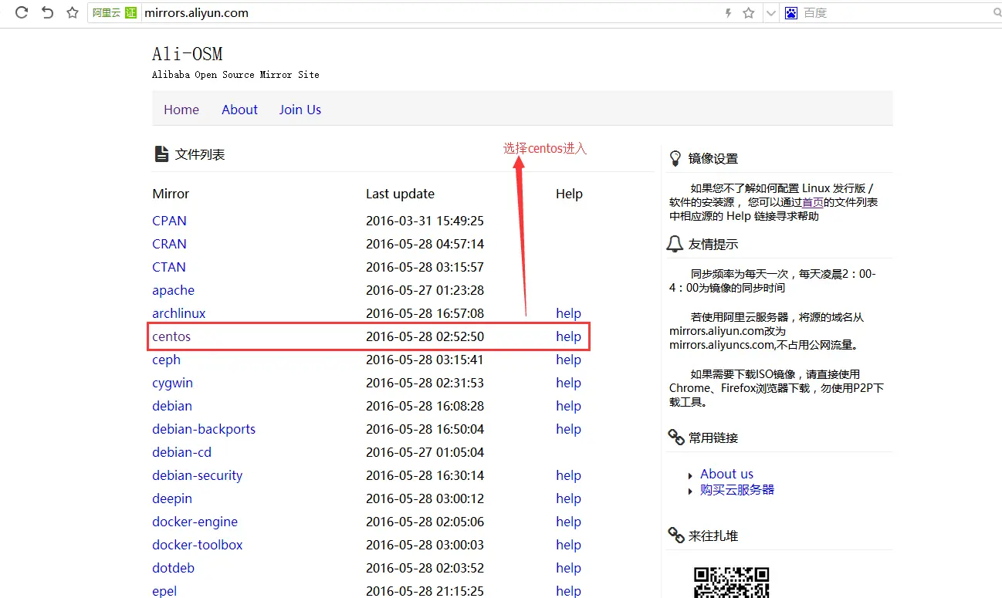
Task: Open the docker-engine mirror link
Action: pos(195,522)
